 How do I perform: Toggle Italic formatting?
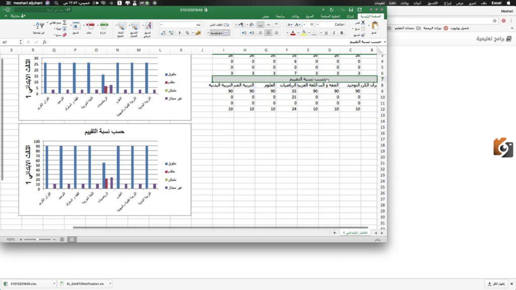[334, 33]
